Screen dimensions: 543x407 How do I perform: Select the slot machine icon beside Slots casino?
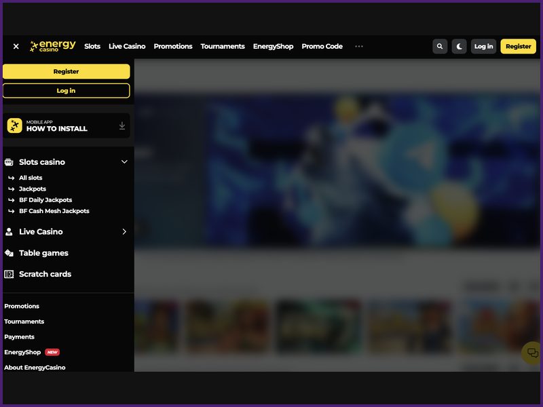coord(9,162)
